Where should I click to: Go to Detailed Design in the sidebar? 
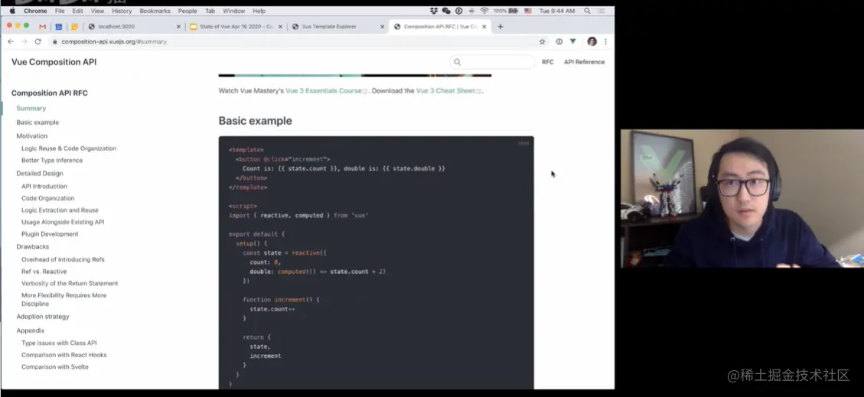pyautogui.click(x=40, y=174)
